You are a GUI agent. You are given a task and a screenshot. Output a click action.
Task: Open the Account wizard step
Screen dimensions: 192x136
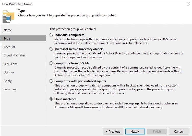9,47
